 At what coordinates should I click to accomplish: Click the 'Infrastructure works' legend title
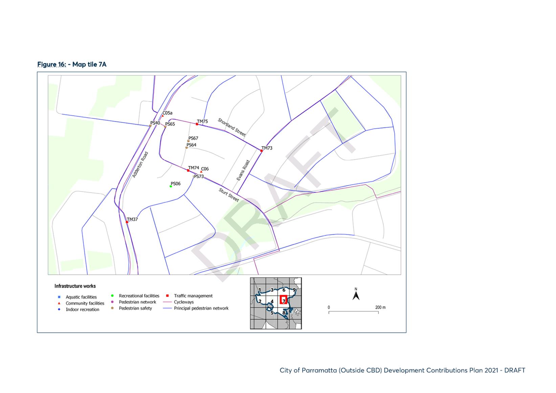[x=75, y=286]
